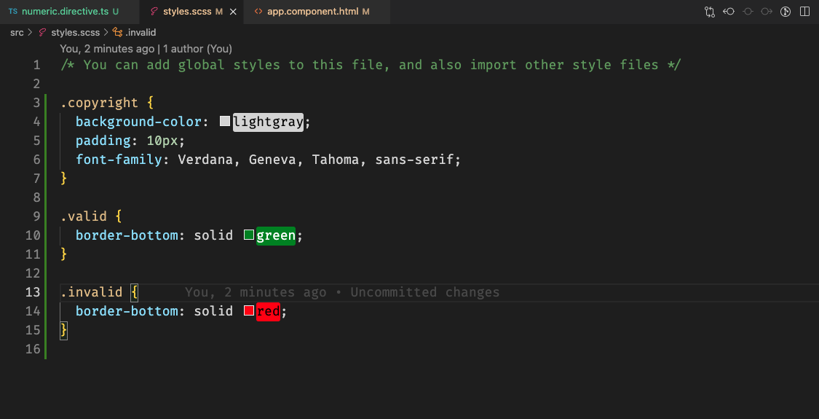This screenshot has width=819, height=419.
Task: Open the lightgray color swatch picker
Action: (x=225, y=122)
